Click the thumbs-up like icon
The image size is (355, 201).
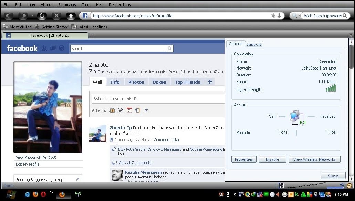(114, 149)
